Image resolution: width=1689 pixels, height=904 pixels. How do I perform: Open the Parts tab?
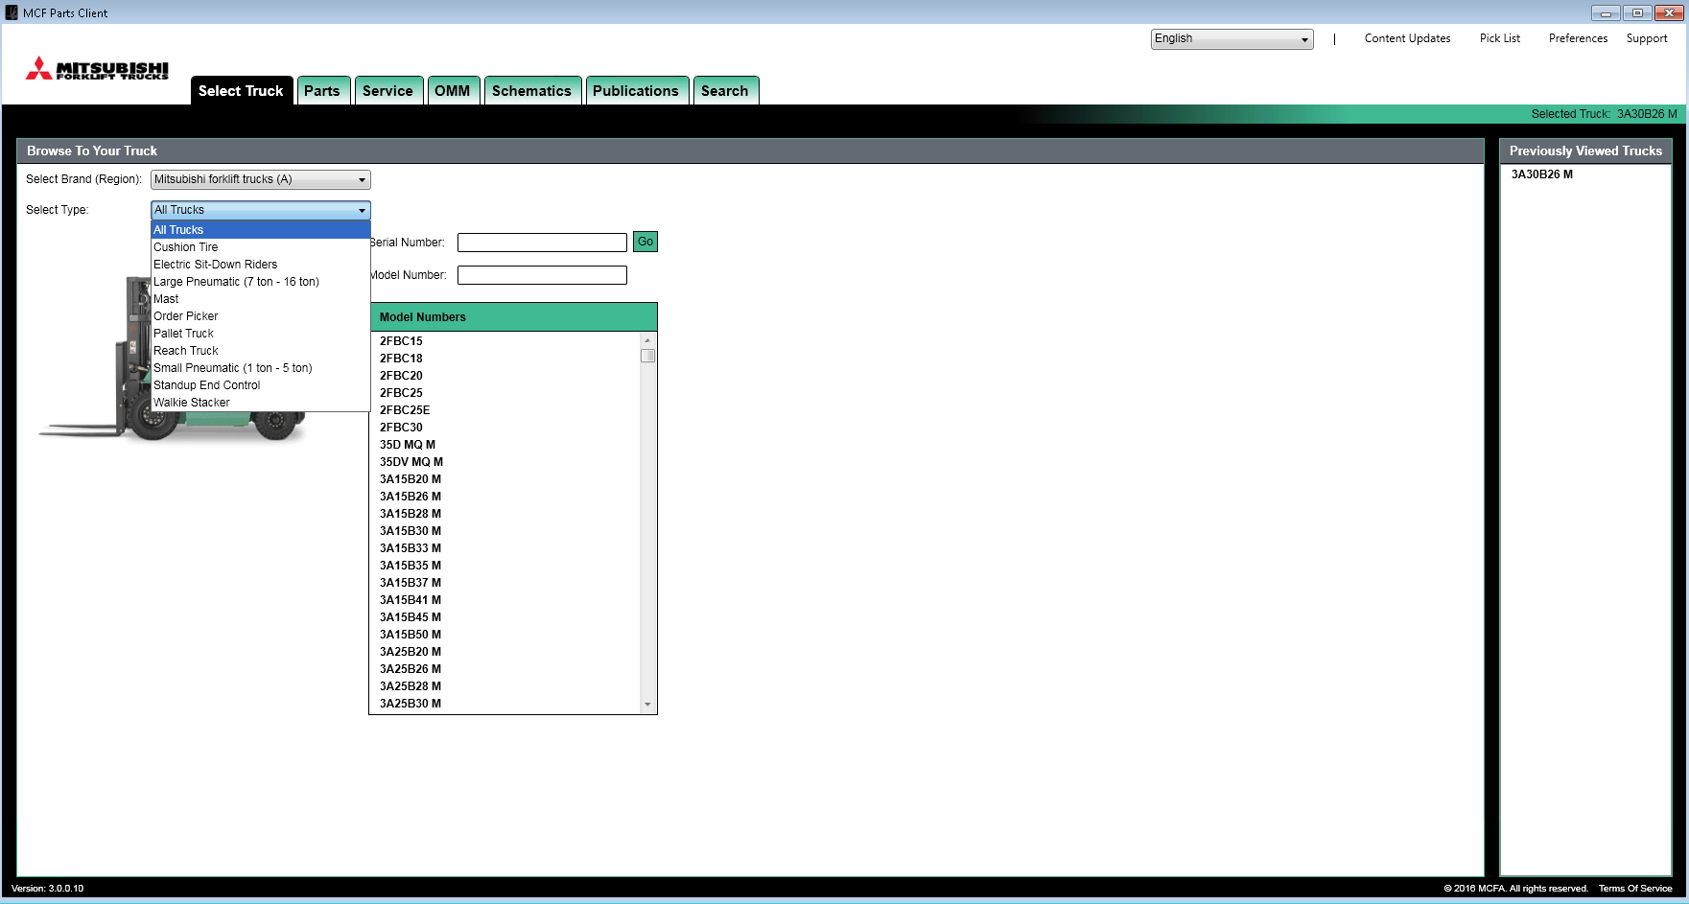point(322,91)
